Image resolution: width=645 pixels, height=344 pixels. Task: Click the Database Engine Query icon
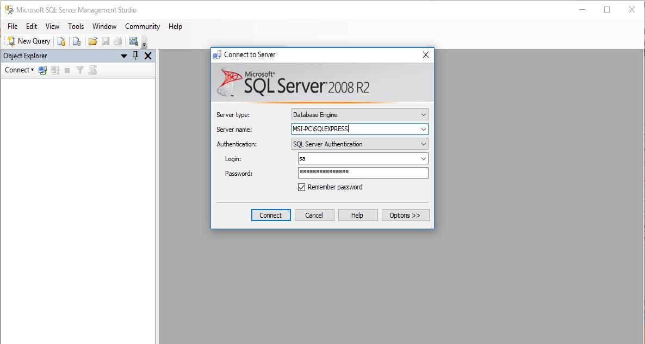[61, 41]
